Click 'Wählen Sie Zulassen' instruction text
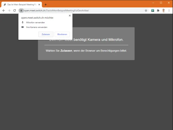173x130 pixels. tap(86, 51)
